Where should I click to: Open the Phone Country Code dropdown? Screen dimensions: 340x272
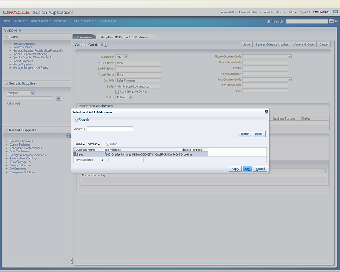tap(290, 56)
